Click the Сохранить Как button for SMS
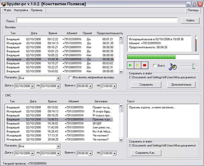This screenshot has width=204, height=166. coord(146,153)
